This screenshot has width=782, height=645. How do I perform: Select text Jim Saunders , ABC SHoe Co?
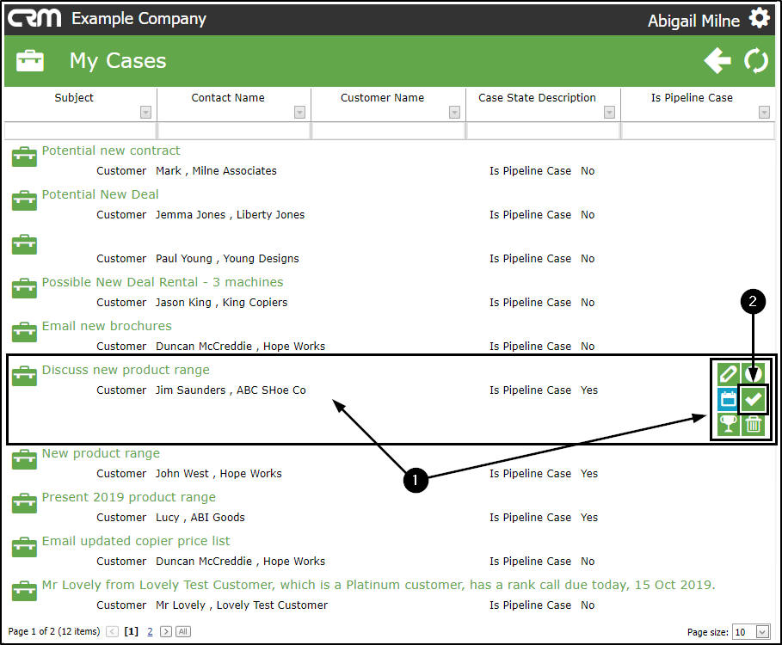(x=231, y=390)
